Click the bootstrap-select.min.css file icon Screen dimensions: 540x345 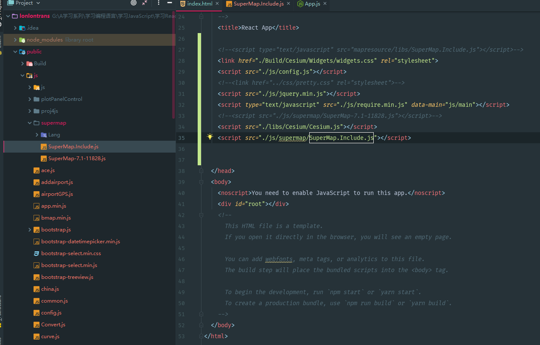[37, 253]
